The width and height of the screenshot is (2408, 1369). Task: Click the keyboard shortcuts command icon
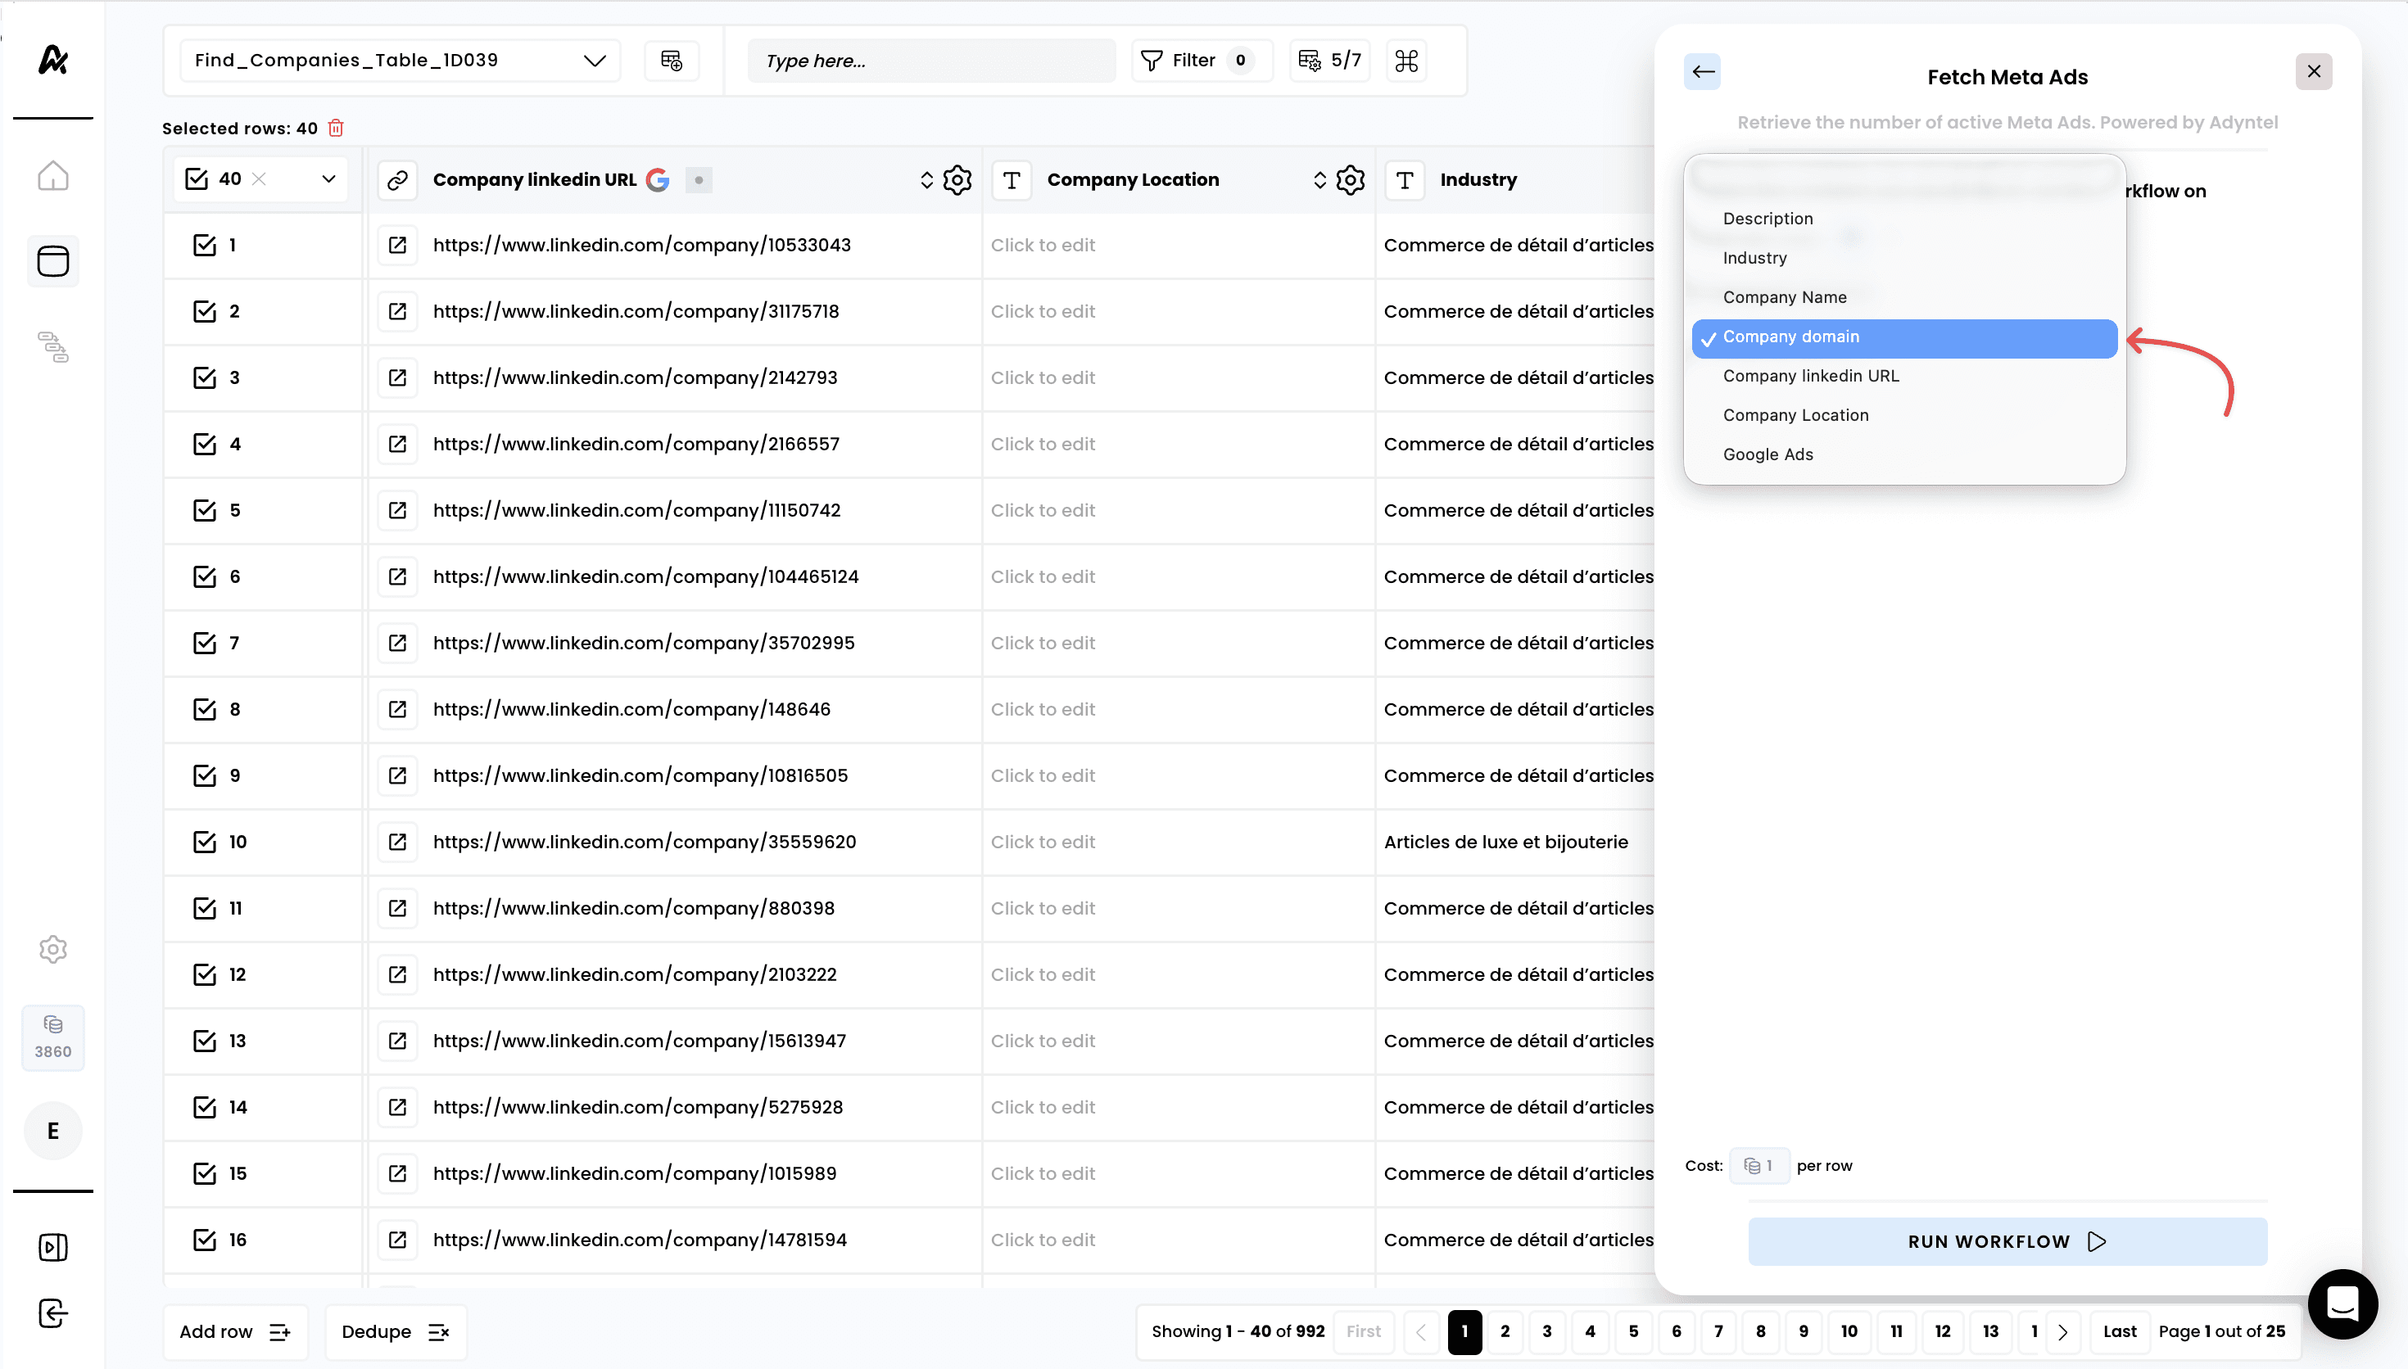click(x=1405, y=61)
